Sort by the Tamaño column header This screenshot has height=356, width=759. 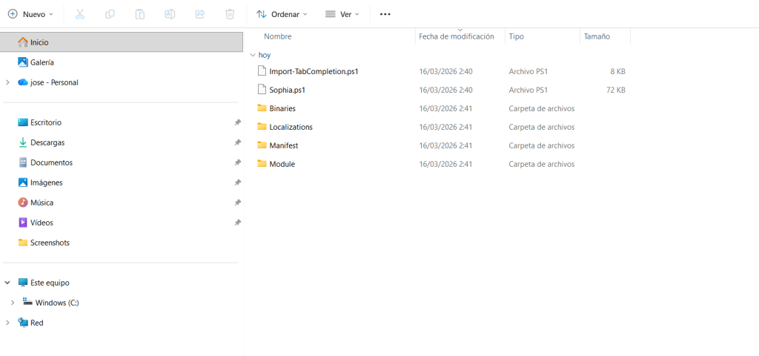coord(597,36)
